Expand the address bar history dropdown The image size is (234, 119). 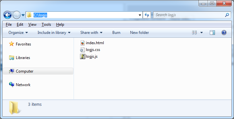pos(140,15)
